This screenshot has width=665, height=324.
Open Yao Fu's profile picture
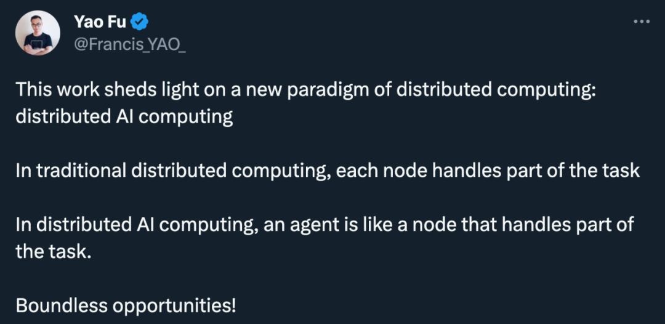pos(38,33)
